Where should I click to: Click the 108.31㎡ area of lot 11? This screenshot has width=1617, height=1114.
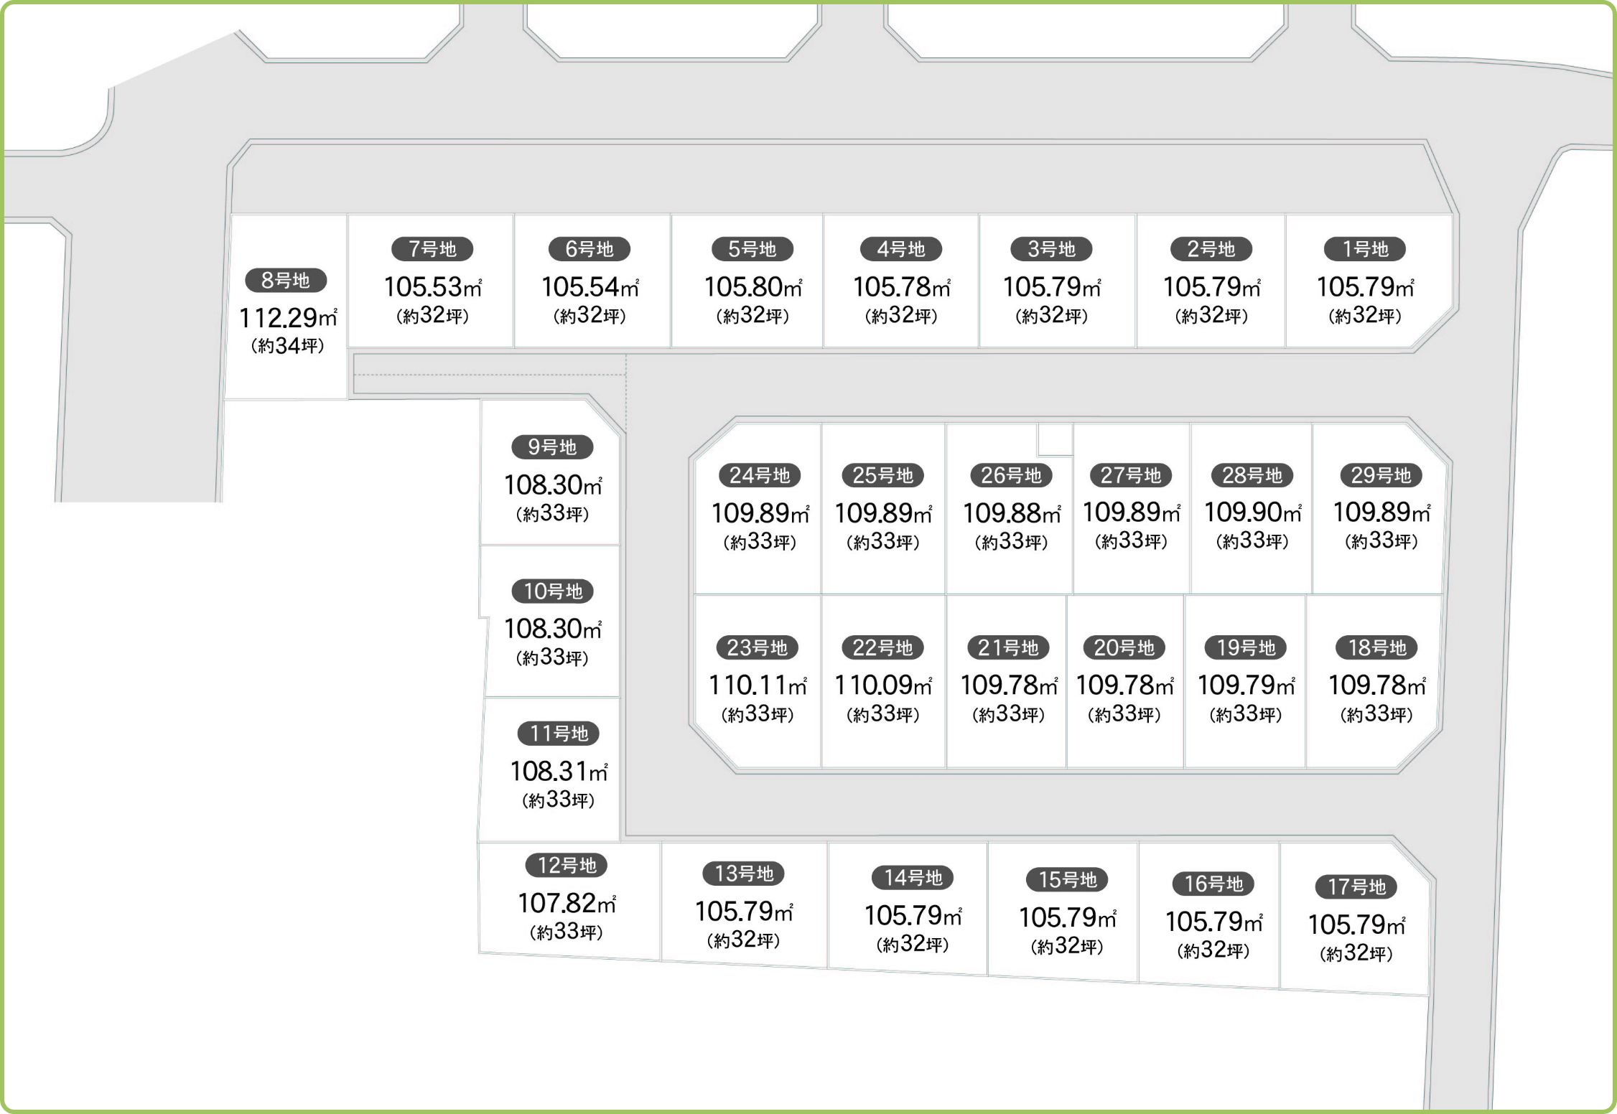[x=559, y=772]
